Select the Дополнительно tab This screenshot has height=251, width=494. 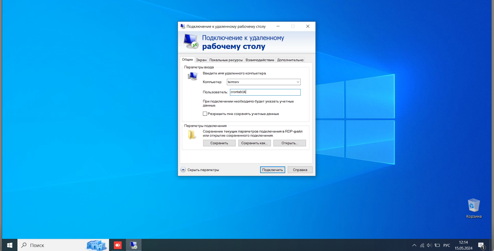[290, 60]
